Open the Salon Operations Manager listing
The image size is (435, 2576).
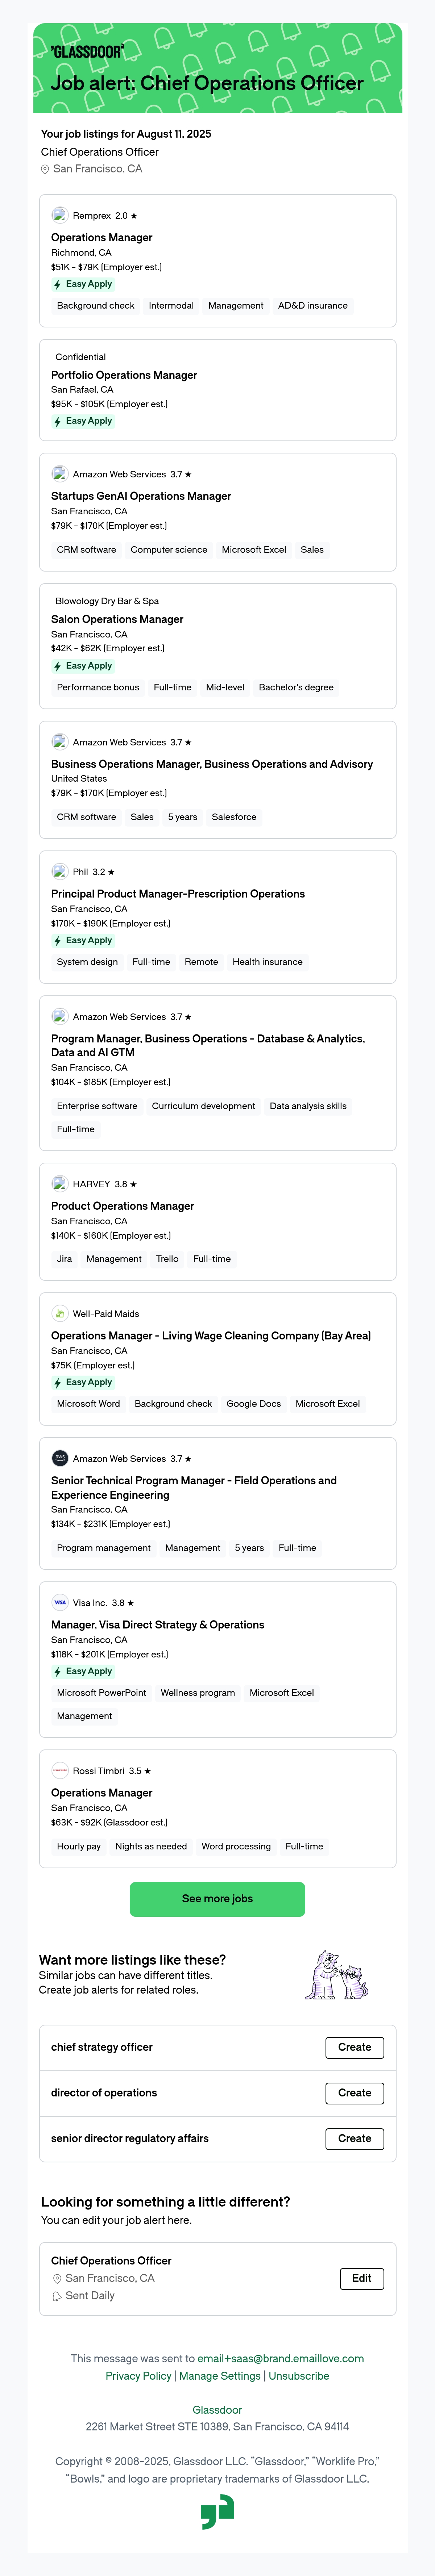point(117,619)
